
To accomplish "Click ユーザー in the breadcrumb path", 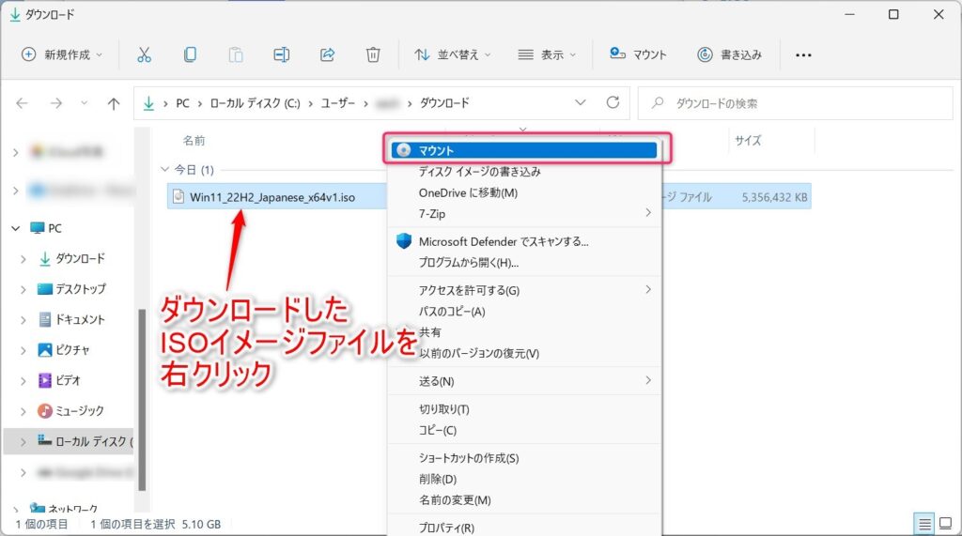I will tap(338, 103).
